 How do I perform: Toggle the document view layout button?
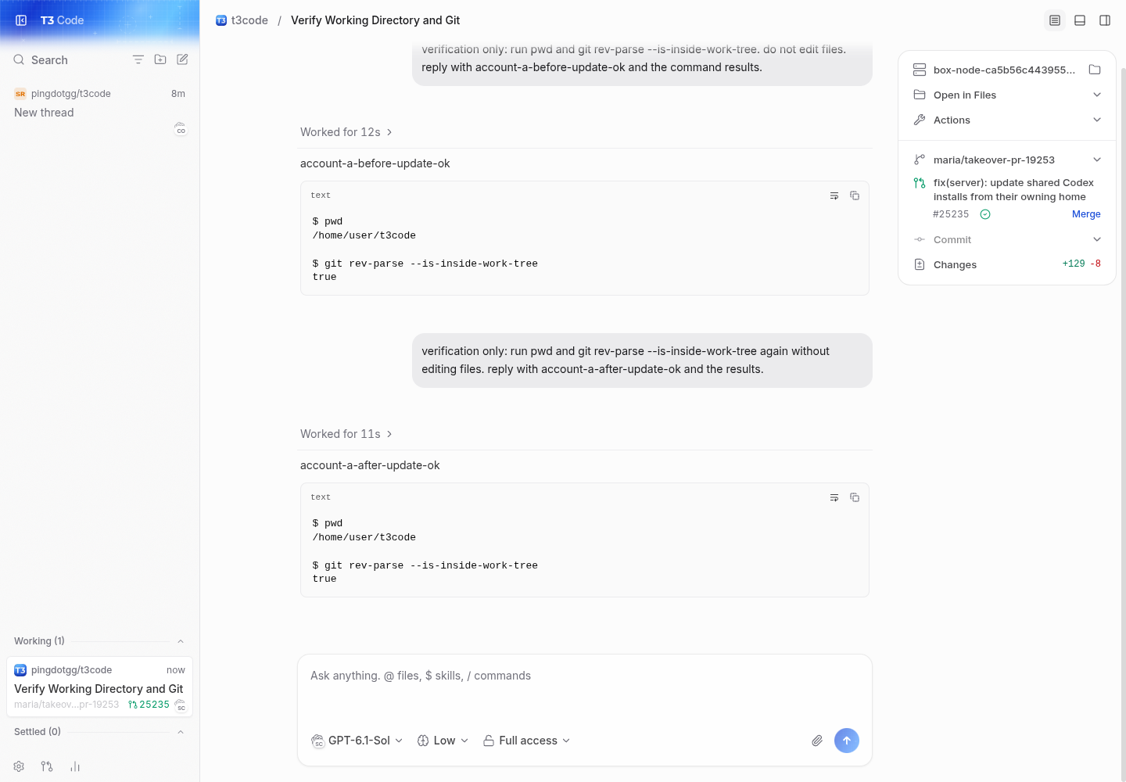(1055, 20)
